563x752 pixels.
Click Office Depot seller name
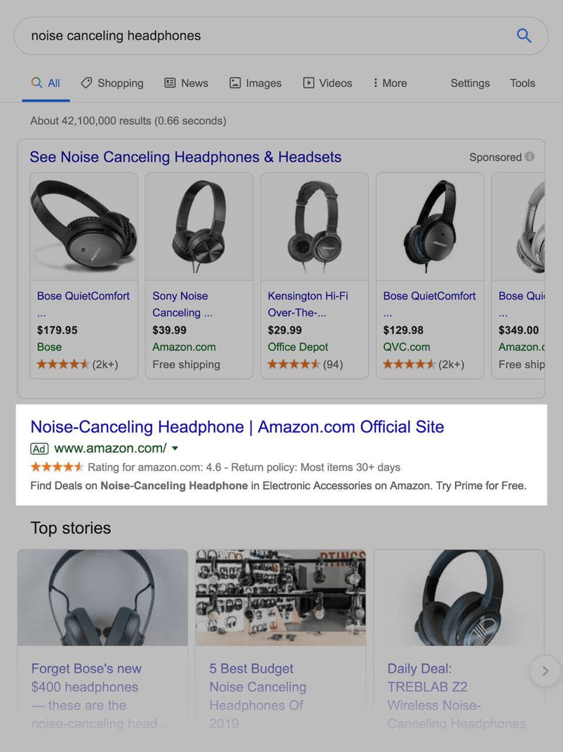click(x=298, y=347)
